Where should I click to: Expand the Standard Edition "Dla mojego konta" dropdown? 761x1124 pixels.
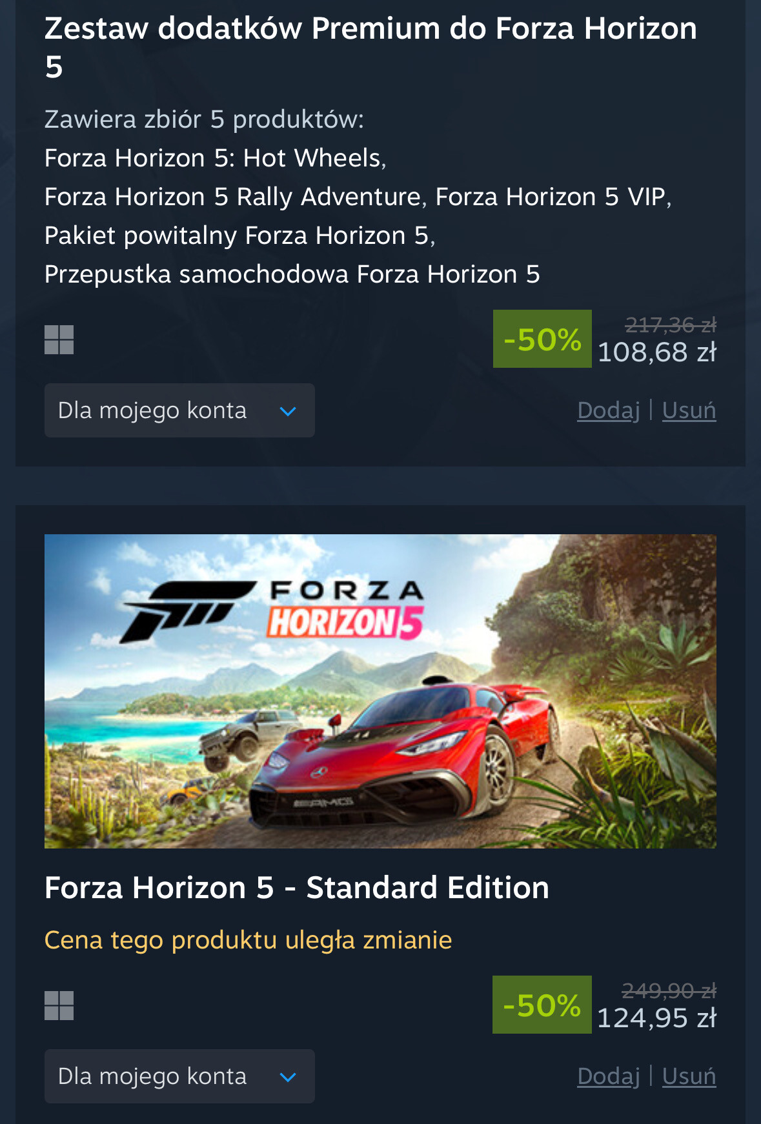179,1076
